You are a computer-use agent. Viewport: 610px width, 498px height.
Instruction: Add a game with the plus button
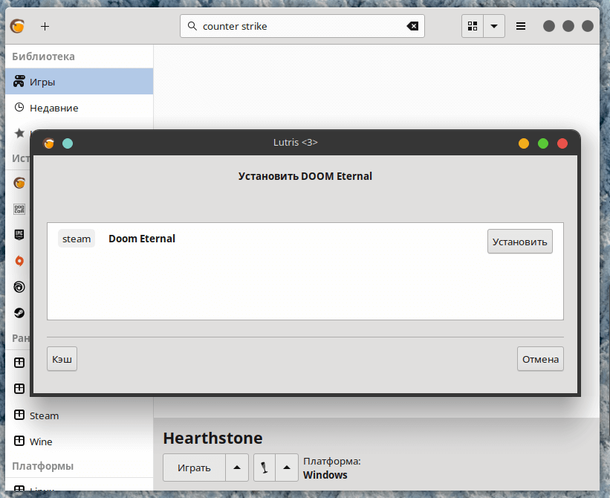(45, 27)
